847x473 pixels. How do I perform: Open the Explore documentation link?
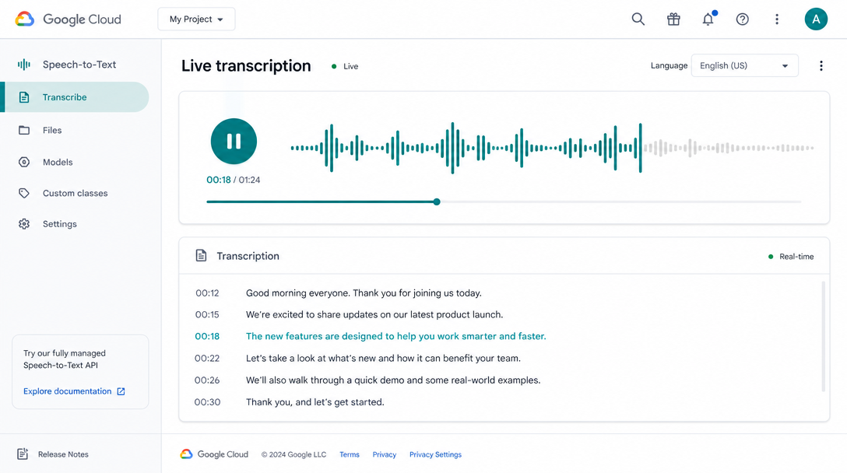[68, 391]
